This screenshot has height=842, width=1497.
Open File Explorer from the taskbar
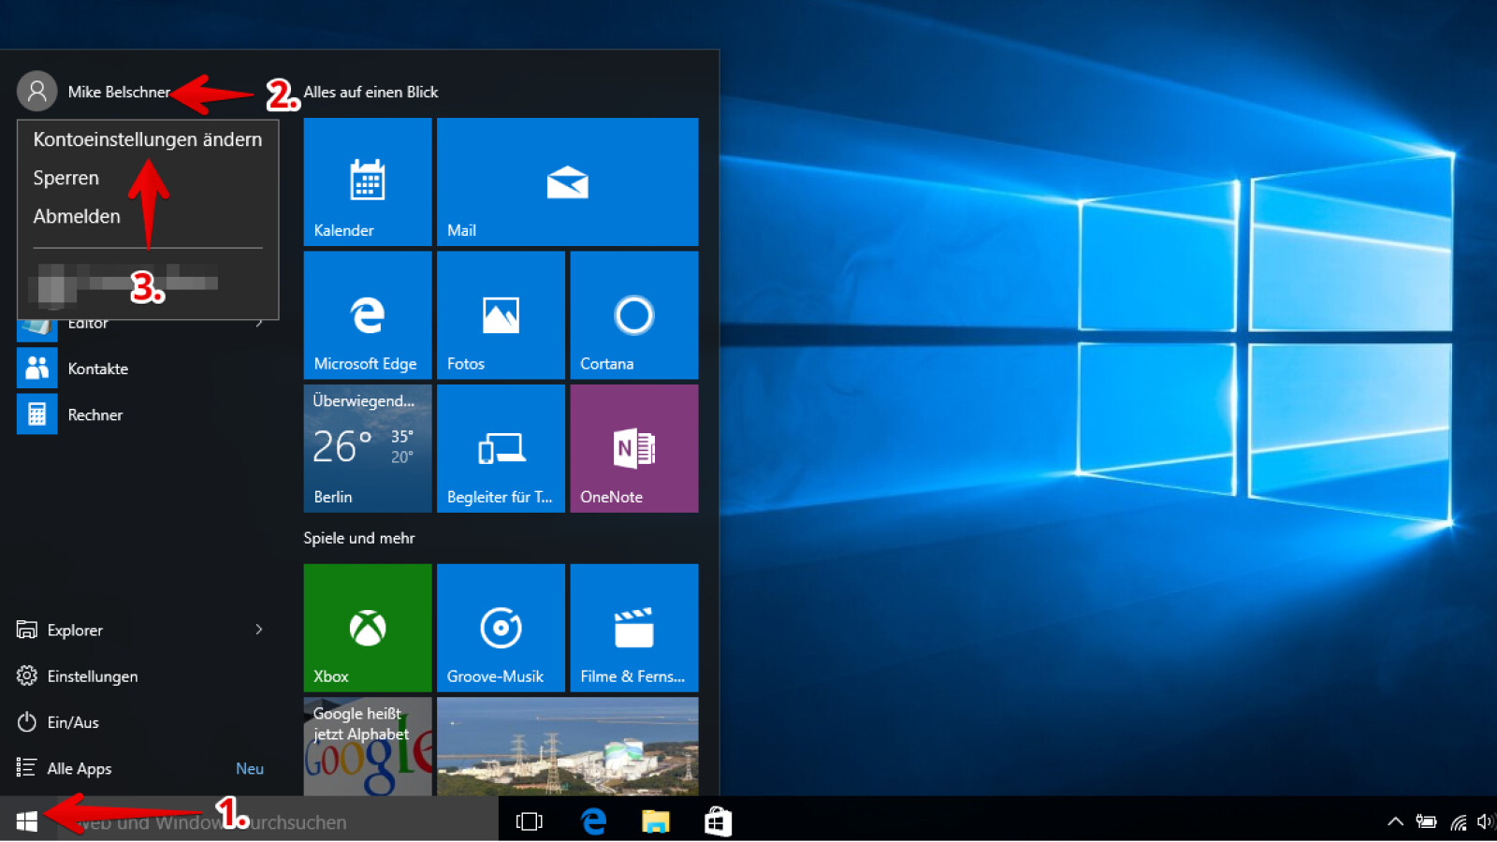(x=655, y=821)
